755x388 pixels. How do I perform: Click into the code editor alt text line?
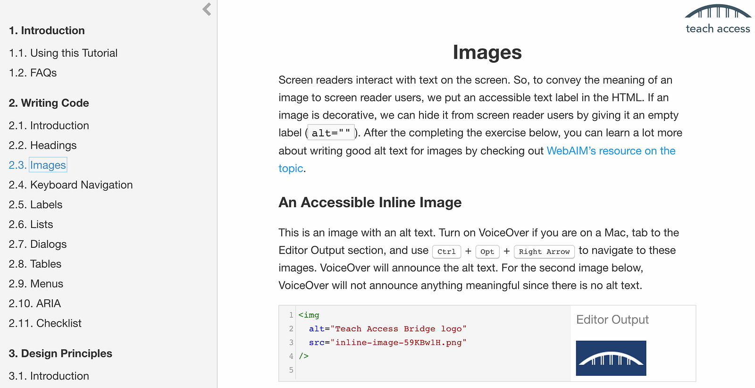pyautogui.click(x=387, y=329)
